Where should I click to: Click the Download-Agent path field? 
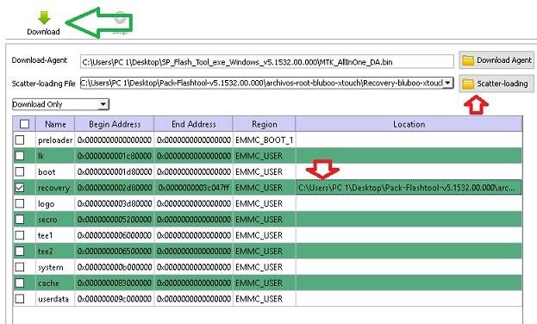coord(267,62)
